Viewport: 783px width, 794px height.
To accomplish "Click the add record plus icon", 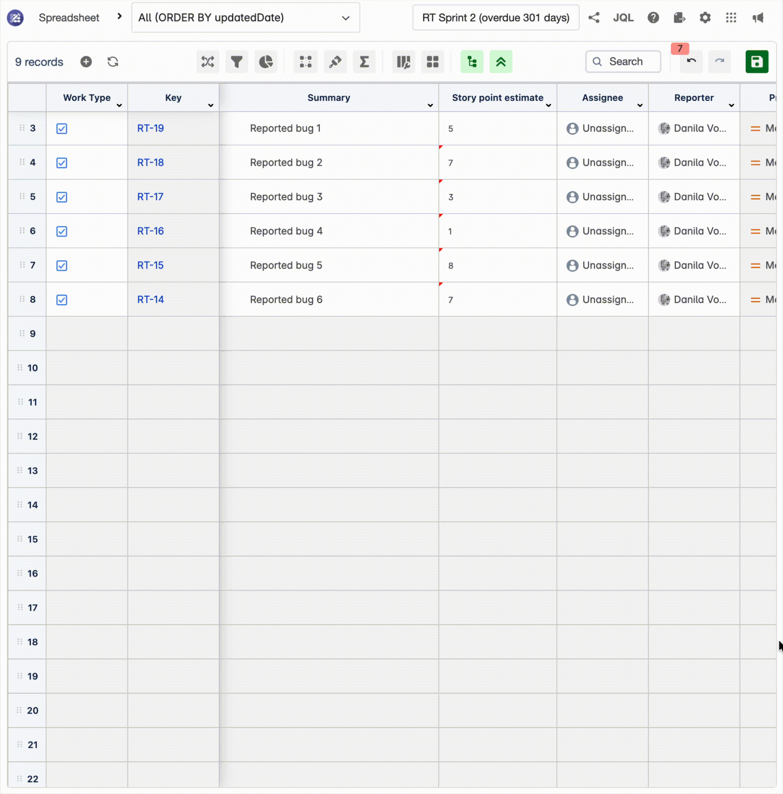I will coord(86,62).
